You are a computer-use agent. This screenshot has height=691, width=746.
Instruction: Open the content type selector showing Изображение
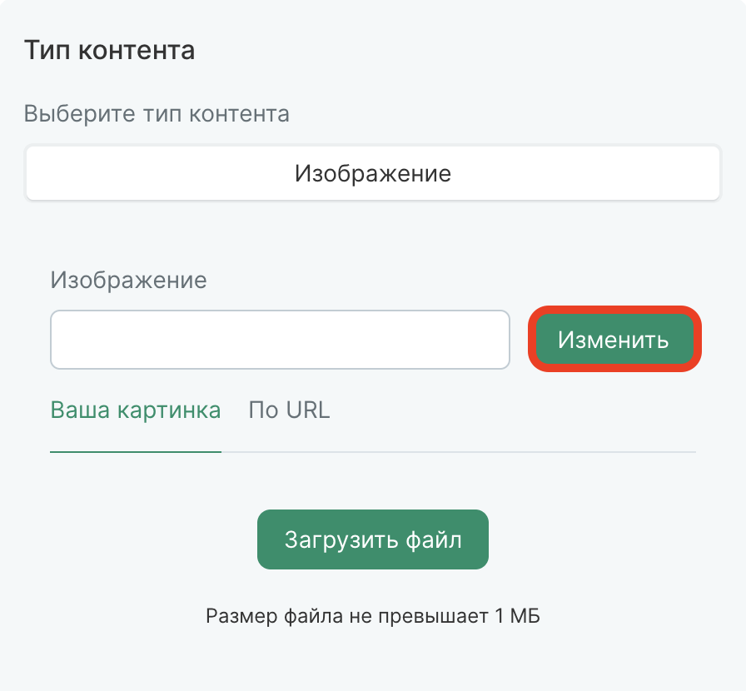(x=372, y=172)
